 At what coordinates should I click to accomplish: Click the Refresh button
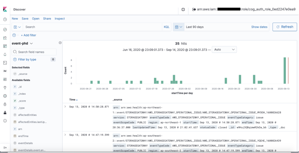pyautogui.click(x=284, y=27)
